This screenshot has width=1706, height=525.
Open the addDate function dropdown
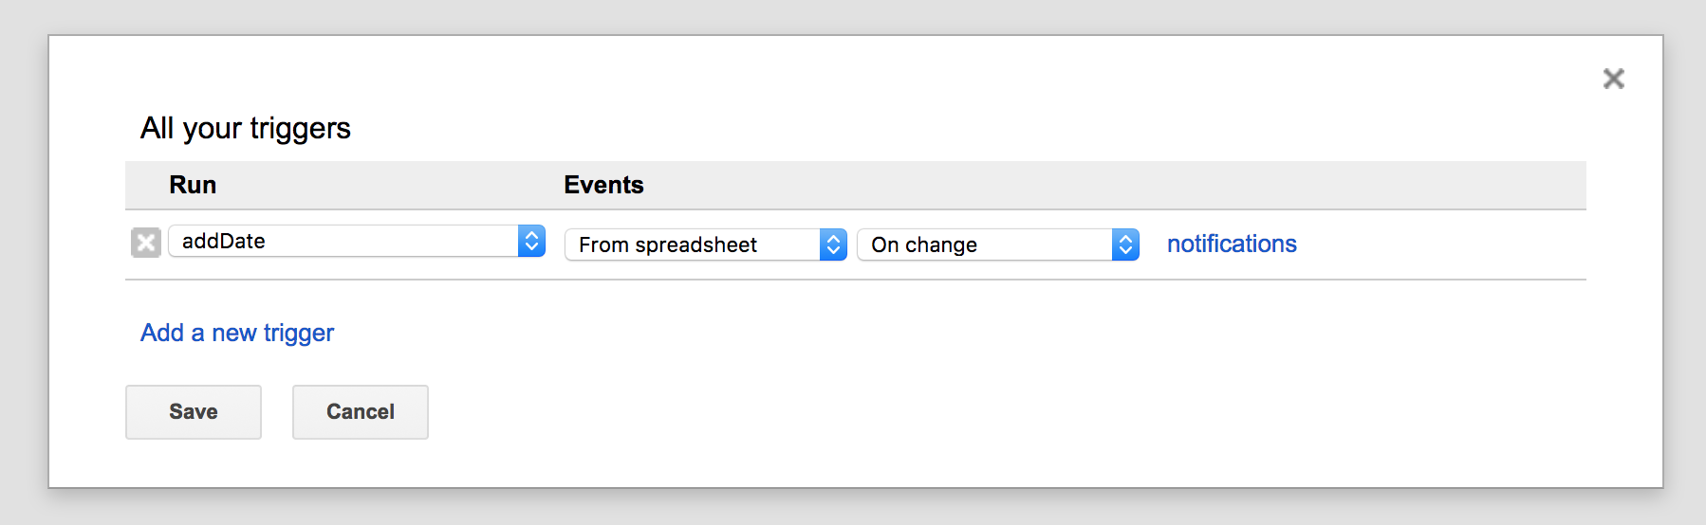pyautogui.click(x=343, y=242)
